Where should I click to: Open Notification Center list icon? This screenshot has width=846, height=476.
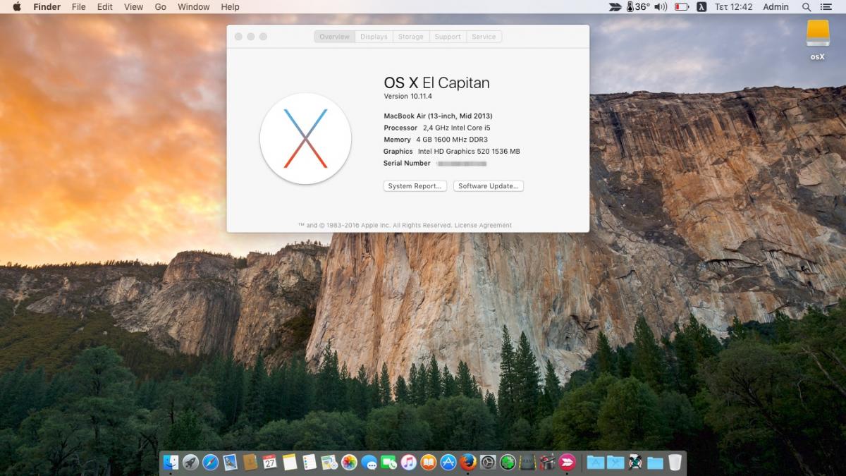(x=828, y=7)
